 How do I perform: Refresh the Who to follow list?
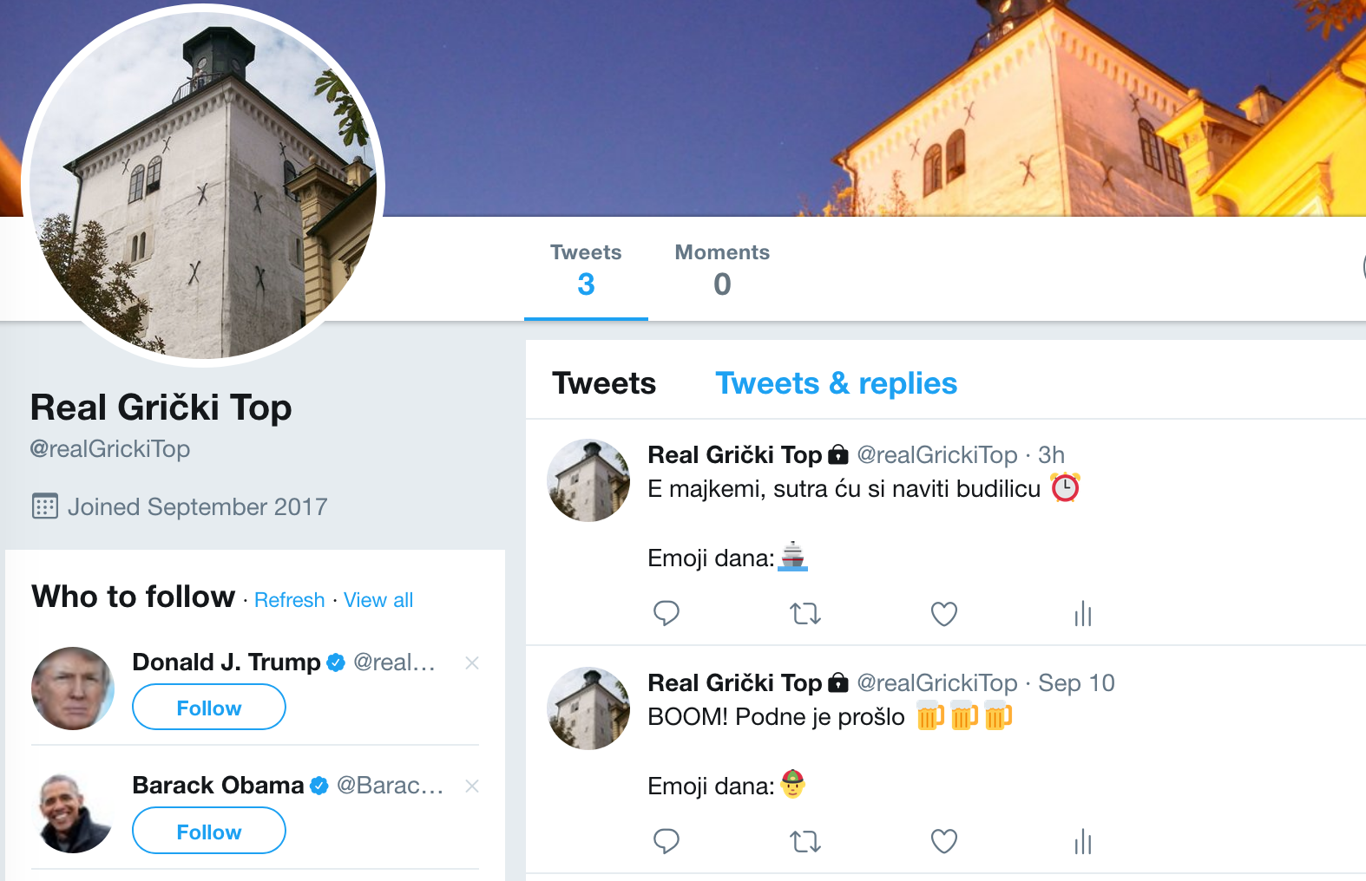pos(289,600)
